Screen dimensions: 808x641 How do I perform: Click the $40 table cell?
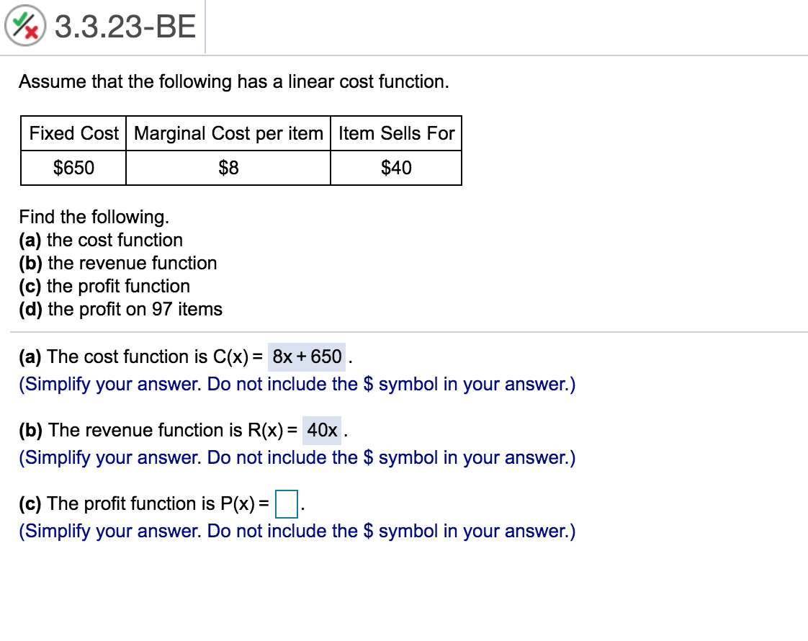pyautogui.click(x=396, y=168)
